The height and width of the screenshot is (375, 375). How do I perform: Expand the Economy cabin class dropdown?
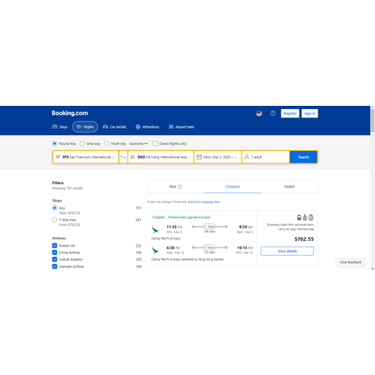(138, 143)
